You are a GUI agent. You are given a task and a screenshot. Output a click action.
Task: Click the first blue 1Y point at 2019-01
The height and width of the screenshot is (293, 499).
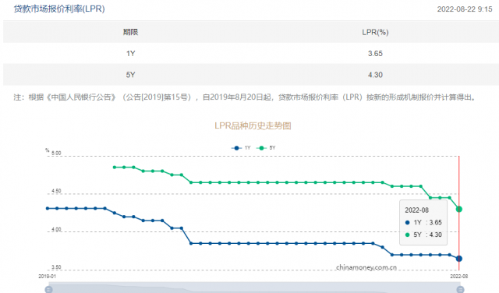[x=48, y=208]
